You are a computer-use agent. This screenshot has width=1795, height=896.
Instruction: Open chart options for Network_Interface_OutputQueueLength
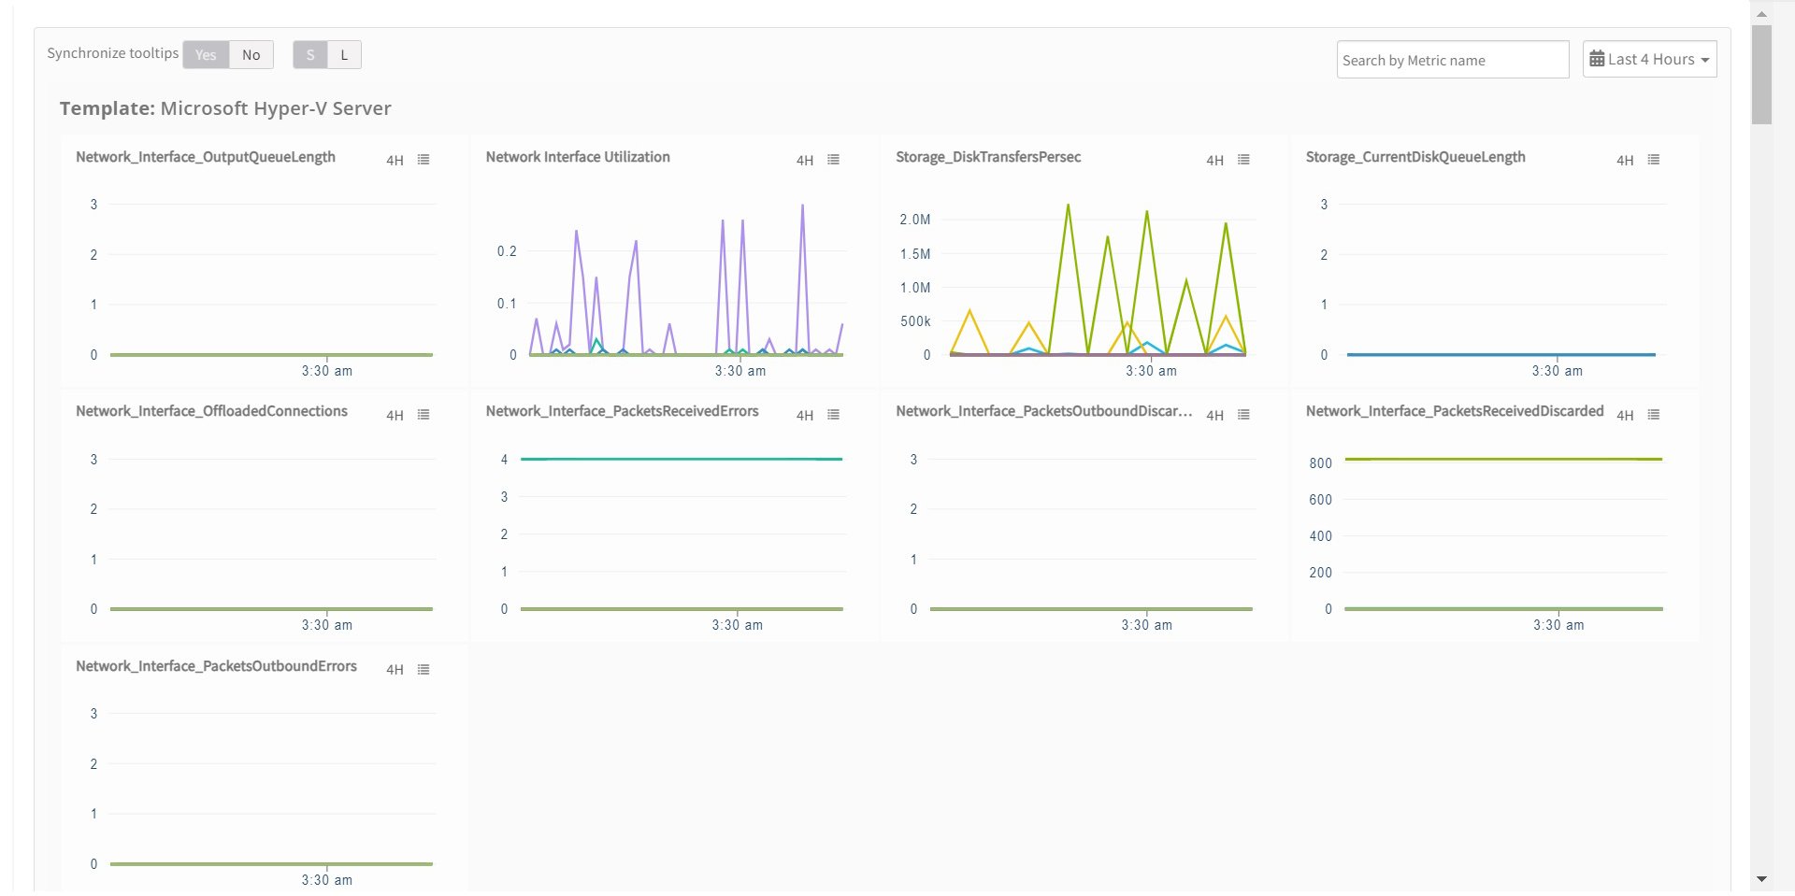pos(423,160)
